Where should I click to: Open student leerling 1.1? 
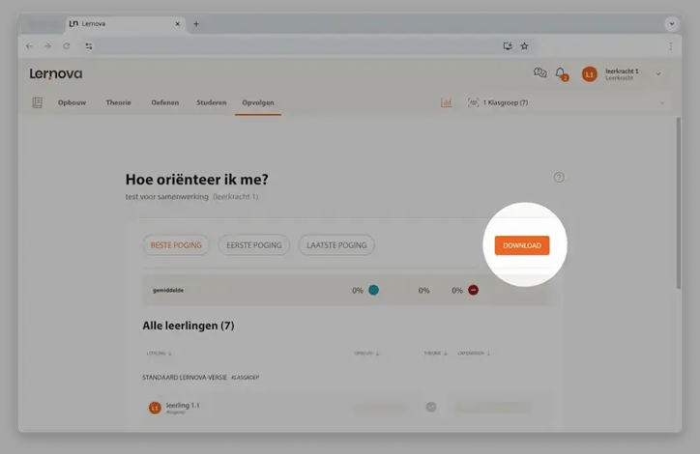point(183,405)
